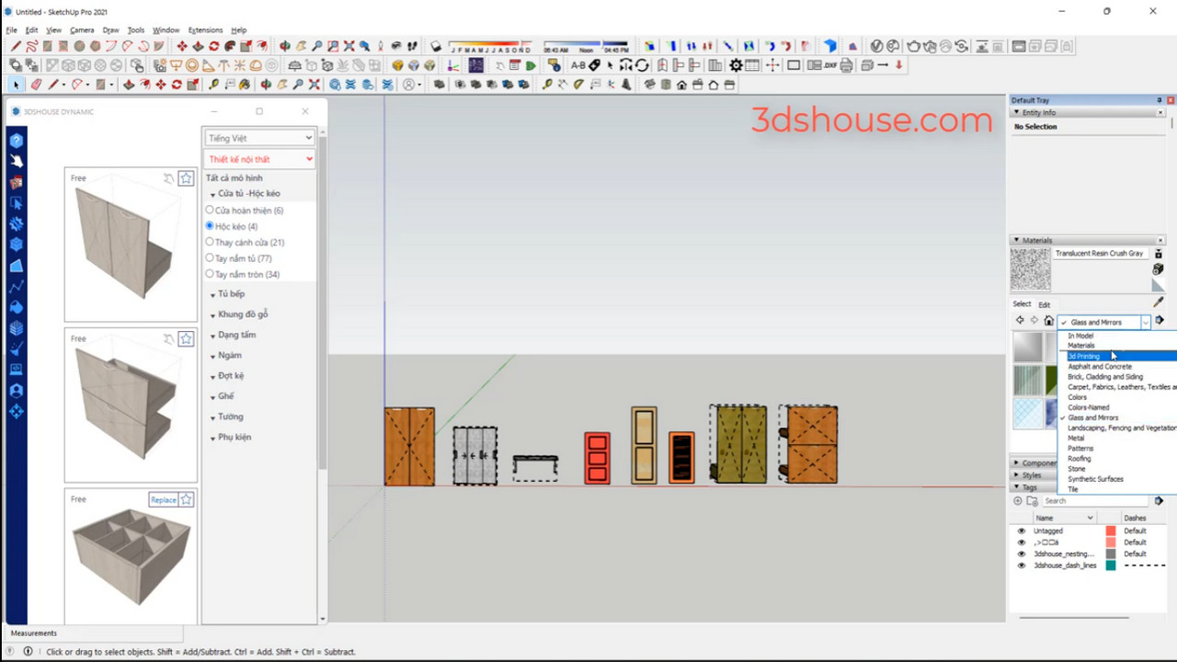This screenshot has height=662, width=1177.
Task: Expand the 'Tủ bếp' category
Action: click(x=231, y=294)
